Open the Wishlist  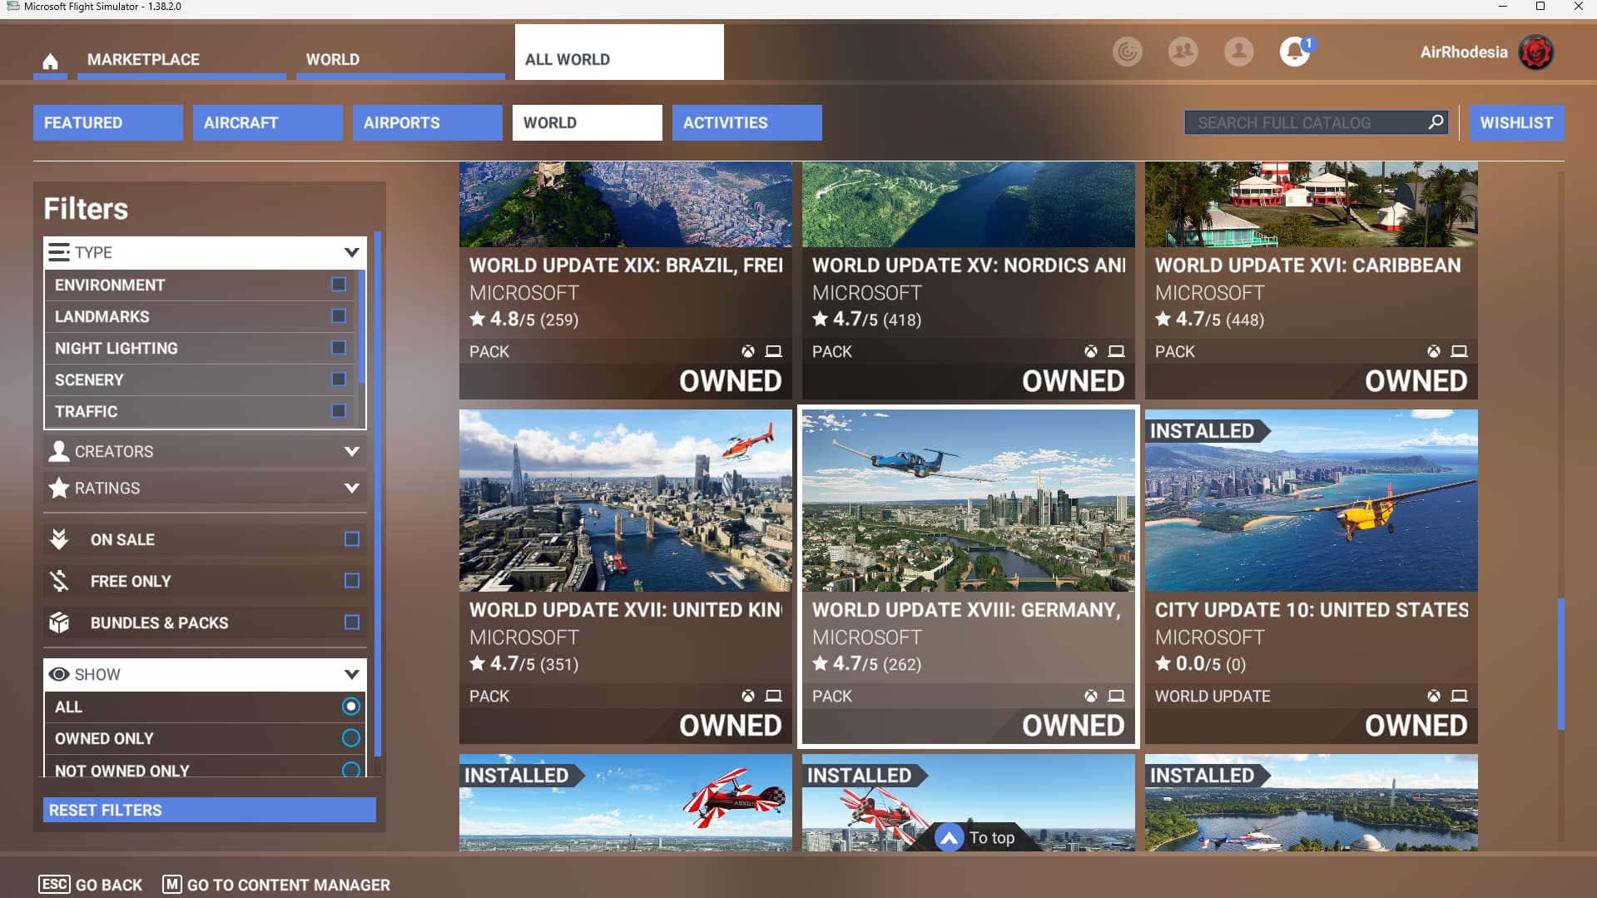(1516, 122)
